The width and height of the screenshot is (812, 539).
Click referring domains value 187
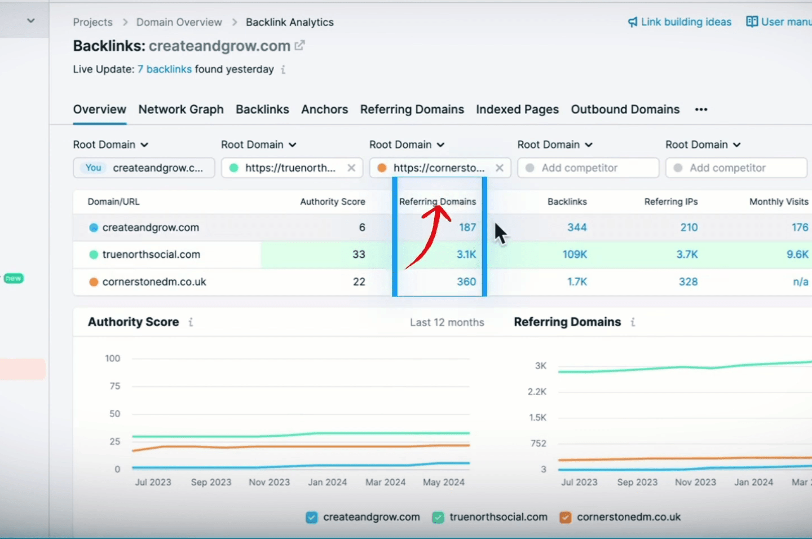(x=467, y=227)
